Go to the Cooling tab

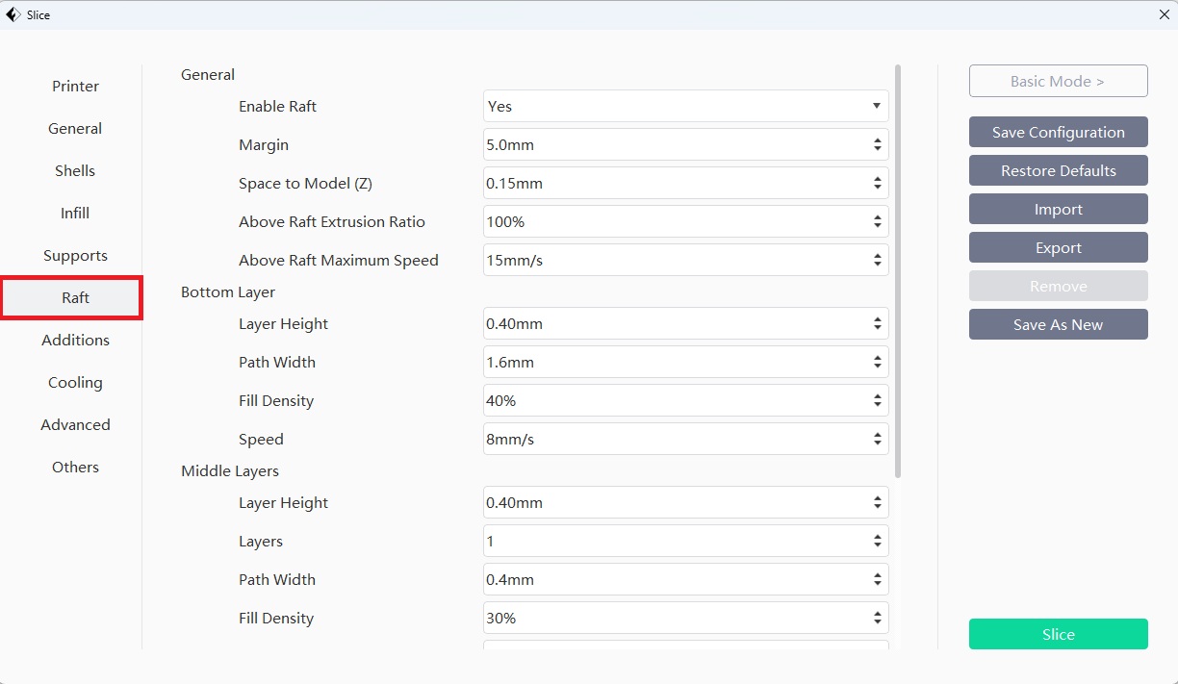75,383
